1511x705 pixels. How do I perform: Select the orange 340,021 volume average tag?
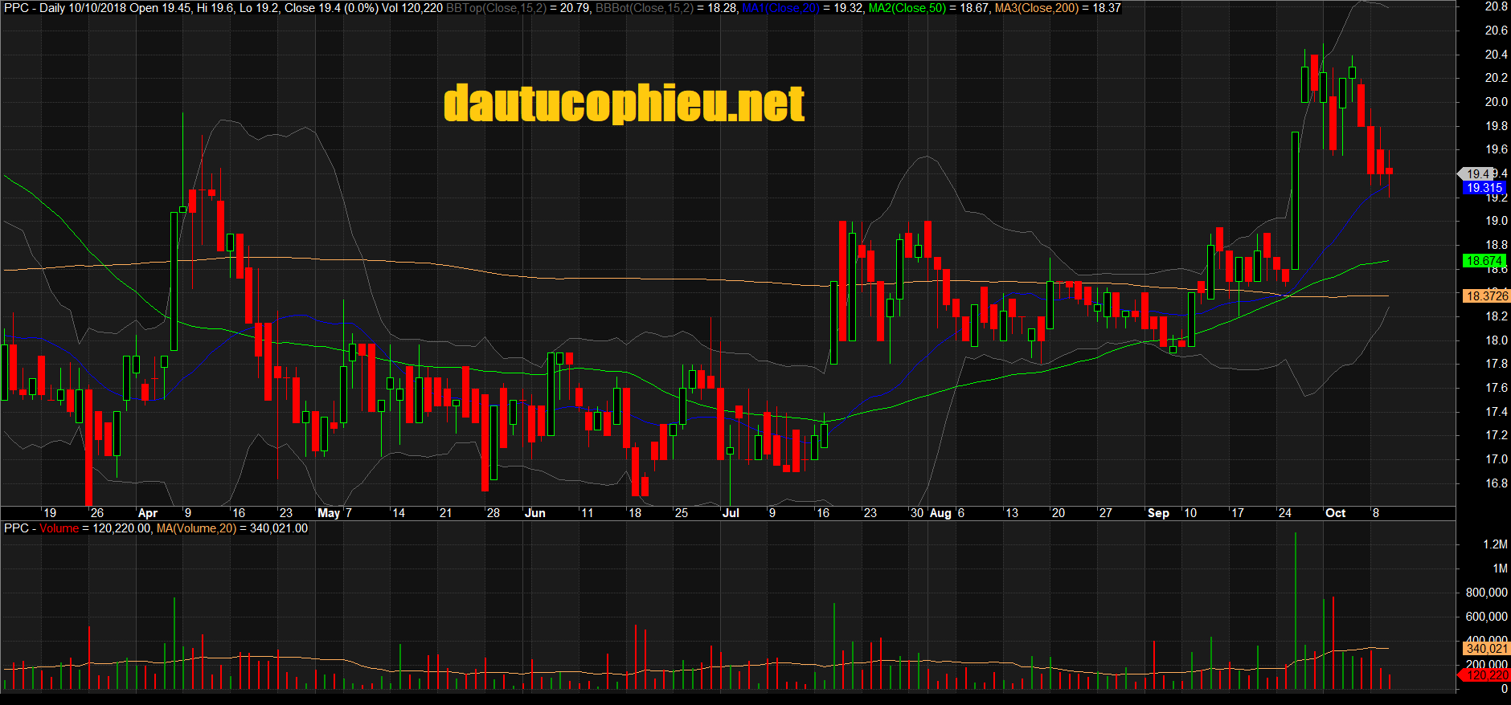(1486, 648)
